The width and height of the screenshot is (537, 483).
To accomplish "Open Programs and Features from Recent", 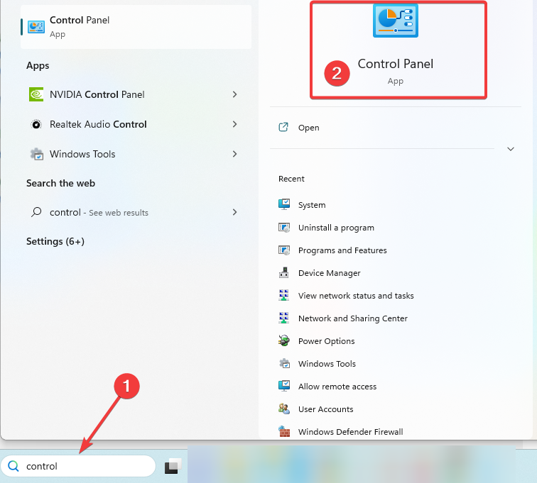I will 342,250.
